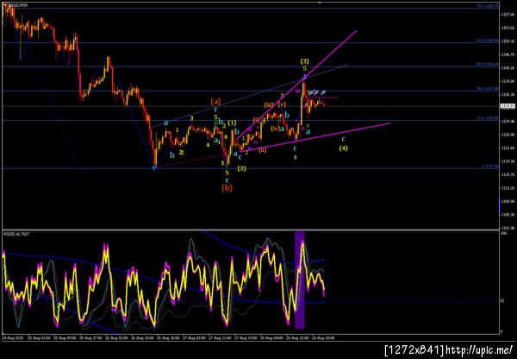Select the 0 Fibonacci level label
The width and height of the screenshot is (517, 359).
tap(489, 167)
